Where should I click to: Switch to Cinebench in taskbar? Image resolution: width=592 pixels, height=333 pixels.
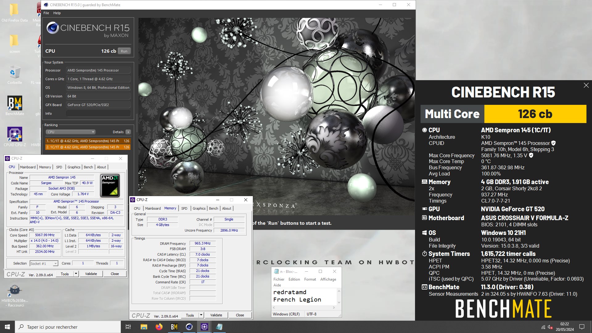189,327
